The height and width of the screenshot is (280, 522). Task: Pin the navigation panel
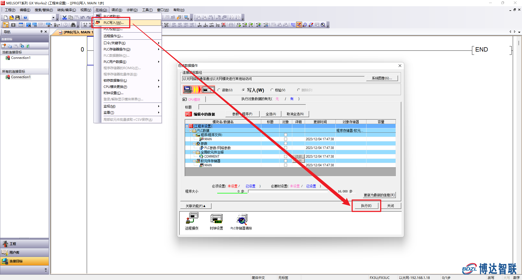pos(41,32)
